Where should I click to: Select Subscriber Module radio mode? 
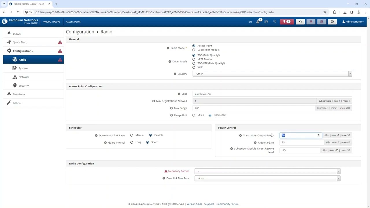coord(194,50)
